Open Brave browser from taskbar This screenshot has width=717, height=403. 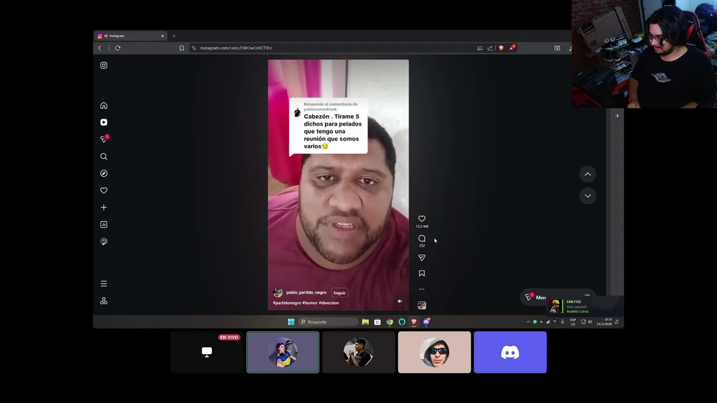(414, 322)
